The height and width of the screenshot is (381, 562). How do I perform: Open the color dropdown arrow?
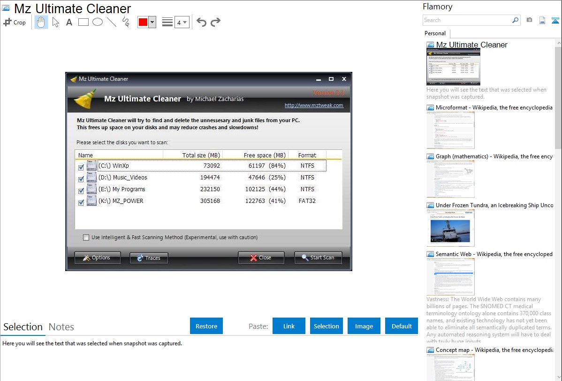click(x=152, y=22)
